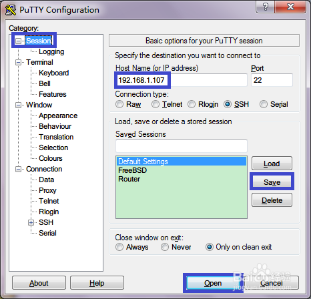Open the Rlogin category in tree
311x299 pixels.
click(49, 212)
